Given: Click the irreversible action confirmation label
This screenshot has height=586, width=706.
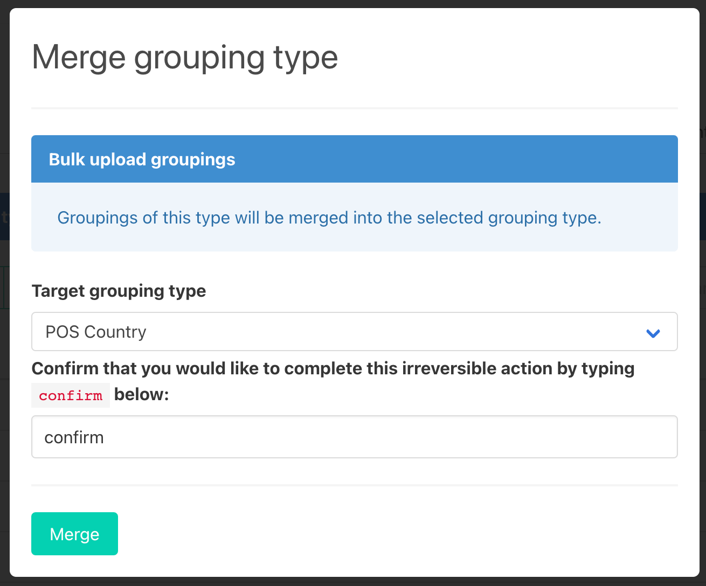Looking at the screenshot, I should pos(333,368).
